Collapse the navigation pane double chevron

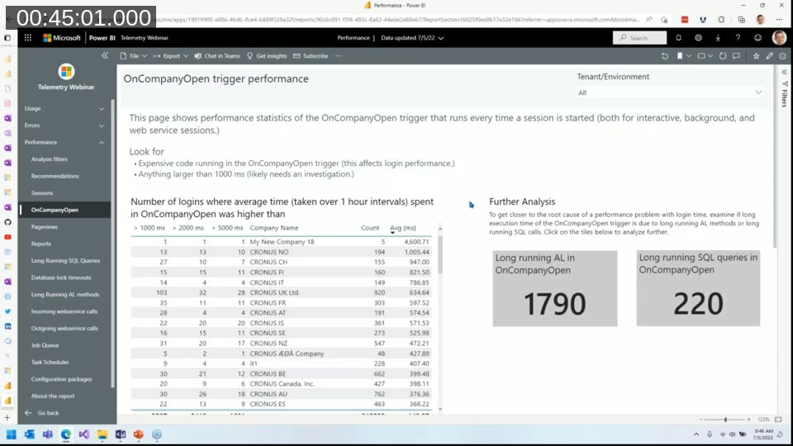pos(105,55)
